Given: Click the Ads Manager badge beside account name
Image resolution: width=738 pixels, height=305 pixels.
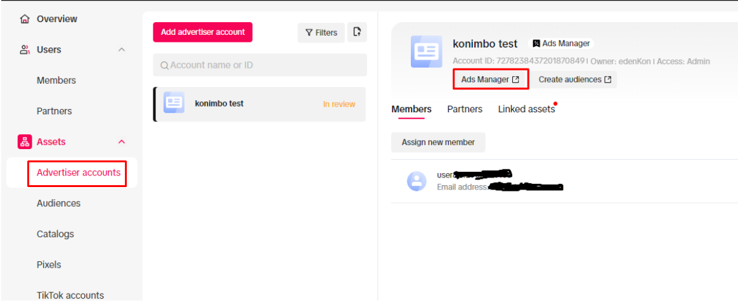Looking at the screenshot, I should (560, 43).
